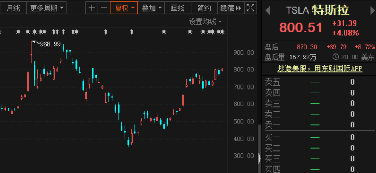
Task: Expand the 复权 adjustment dropdown
Action: (x=124, y=8)
